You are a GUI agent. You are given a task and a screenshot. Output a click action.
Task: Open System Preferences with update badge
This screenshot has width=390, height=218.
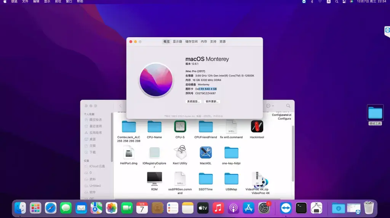click(264, 208)
